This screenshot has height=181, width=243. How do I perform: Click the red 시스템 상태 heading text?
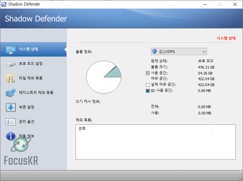pyautogui.click(x=226, y=38)
